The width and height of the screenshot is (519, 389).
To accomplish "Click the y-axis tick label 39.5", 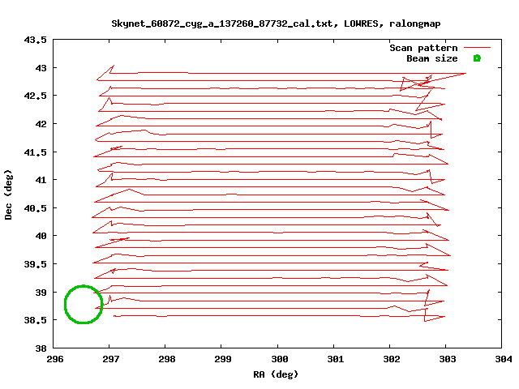I will [35, 264].
